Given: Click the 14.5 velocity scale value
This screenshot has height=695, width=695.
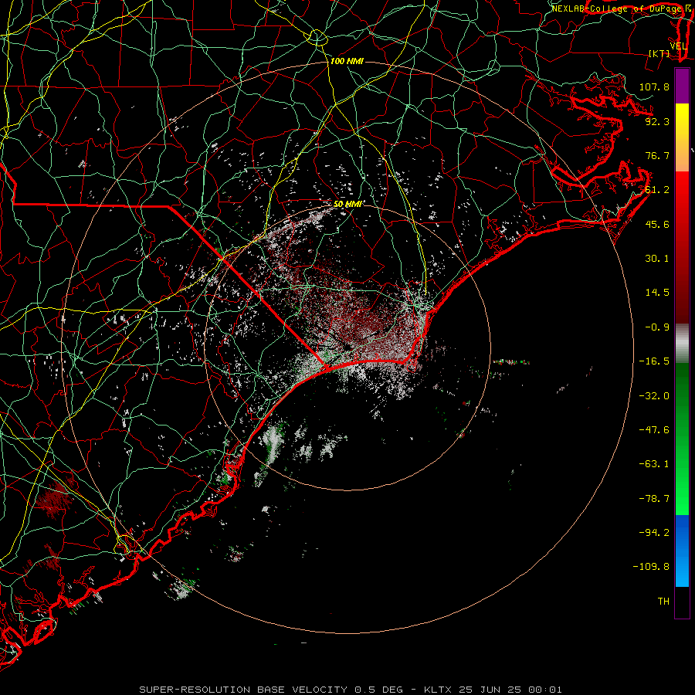Looking at the screenshot, I should click(657, 293).
